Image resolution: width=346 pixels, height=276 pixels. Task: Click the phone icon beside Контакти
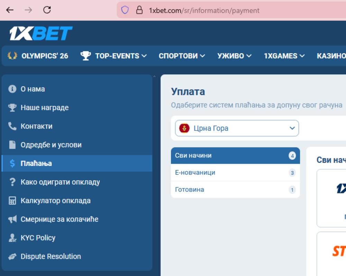click(x=12, y=126)
